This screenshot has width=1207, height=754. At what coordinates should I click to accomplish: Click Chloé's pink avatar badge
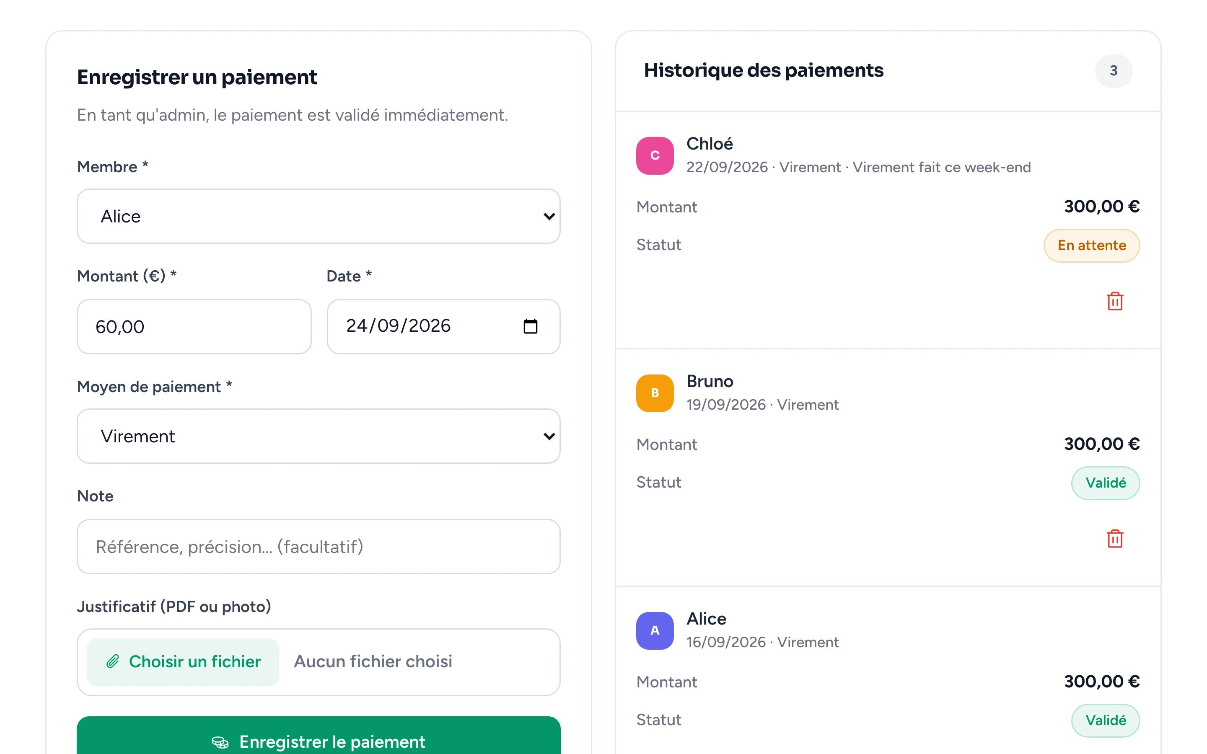(654, 155)
